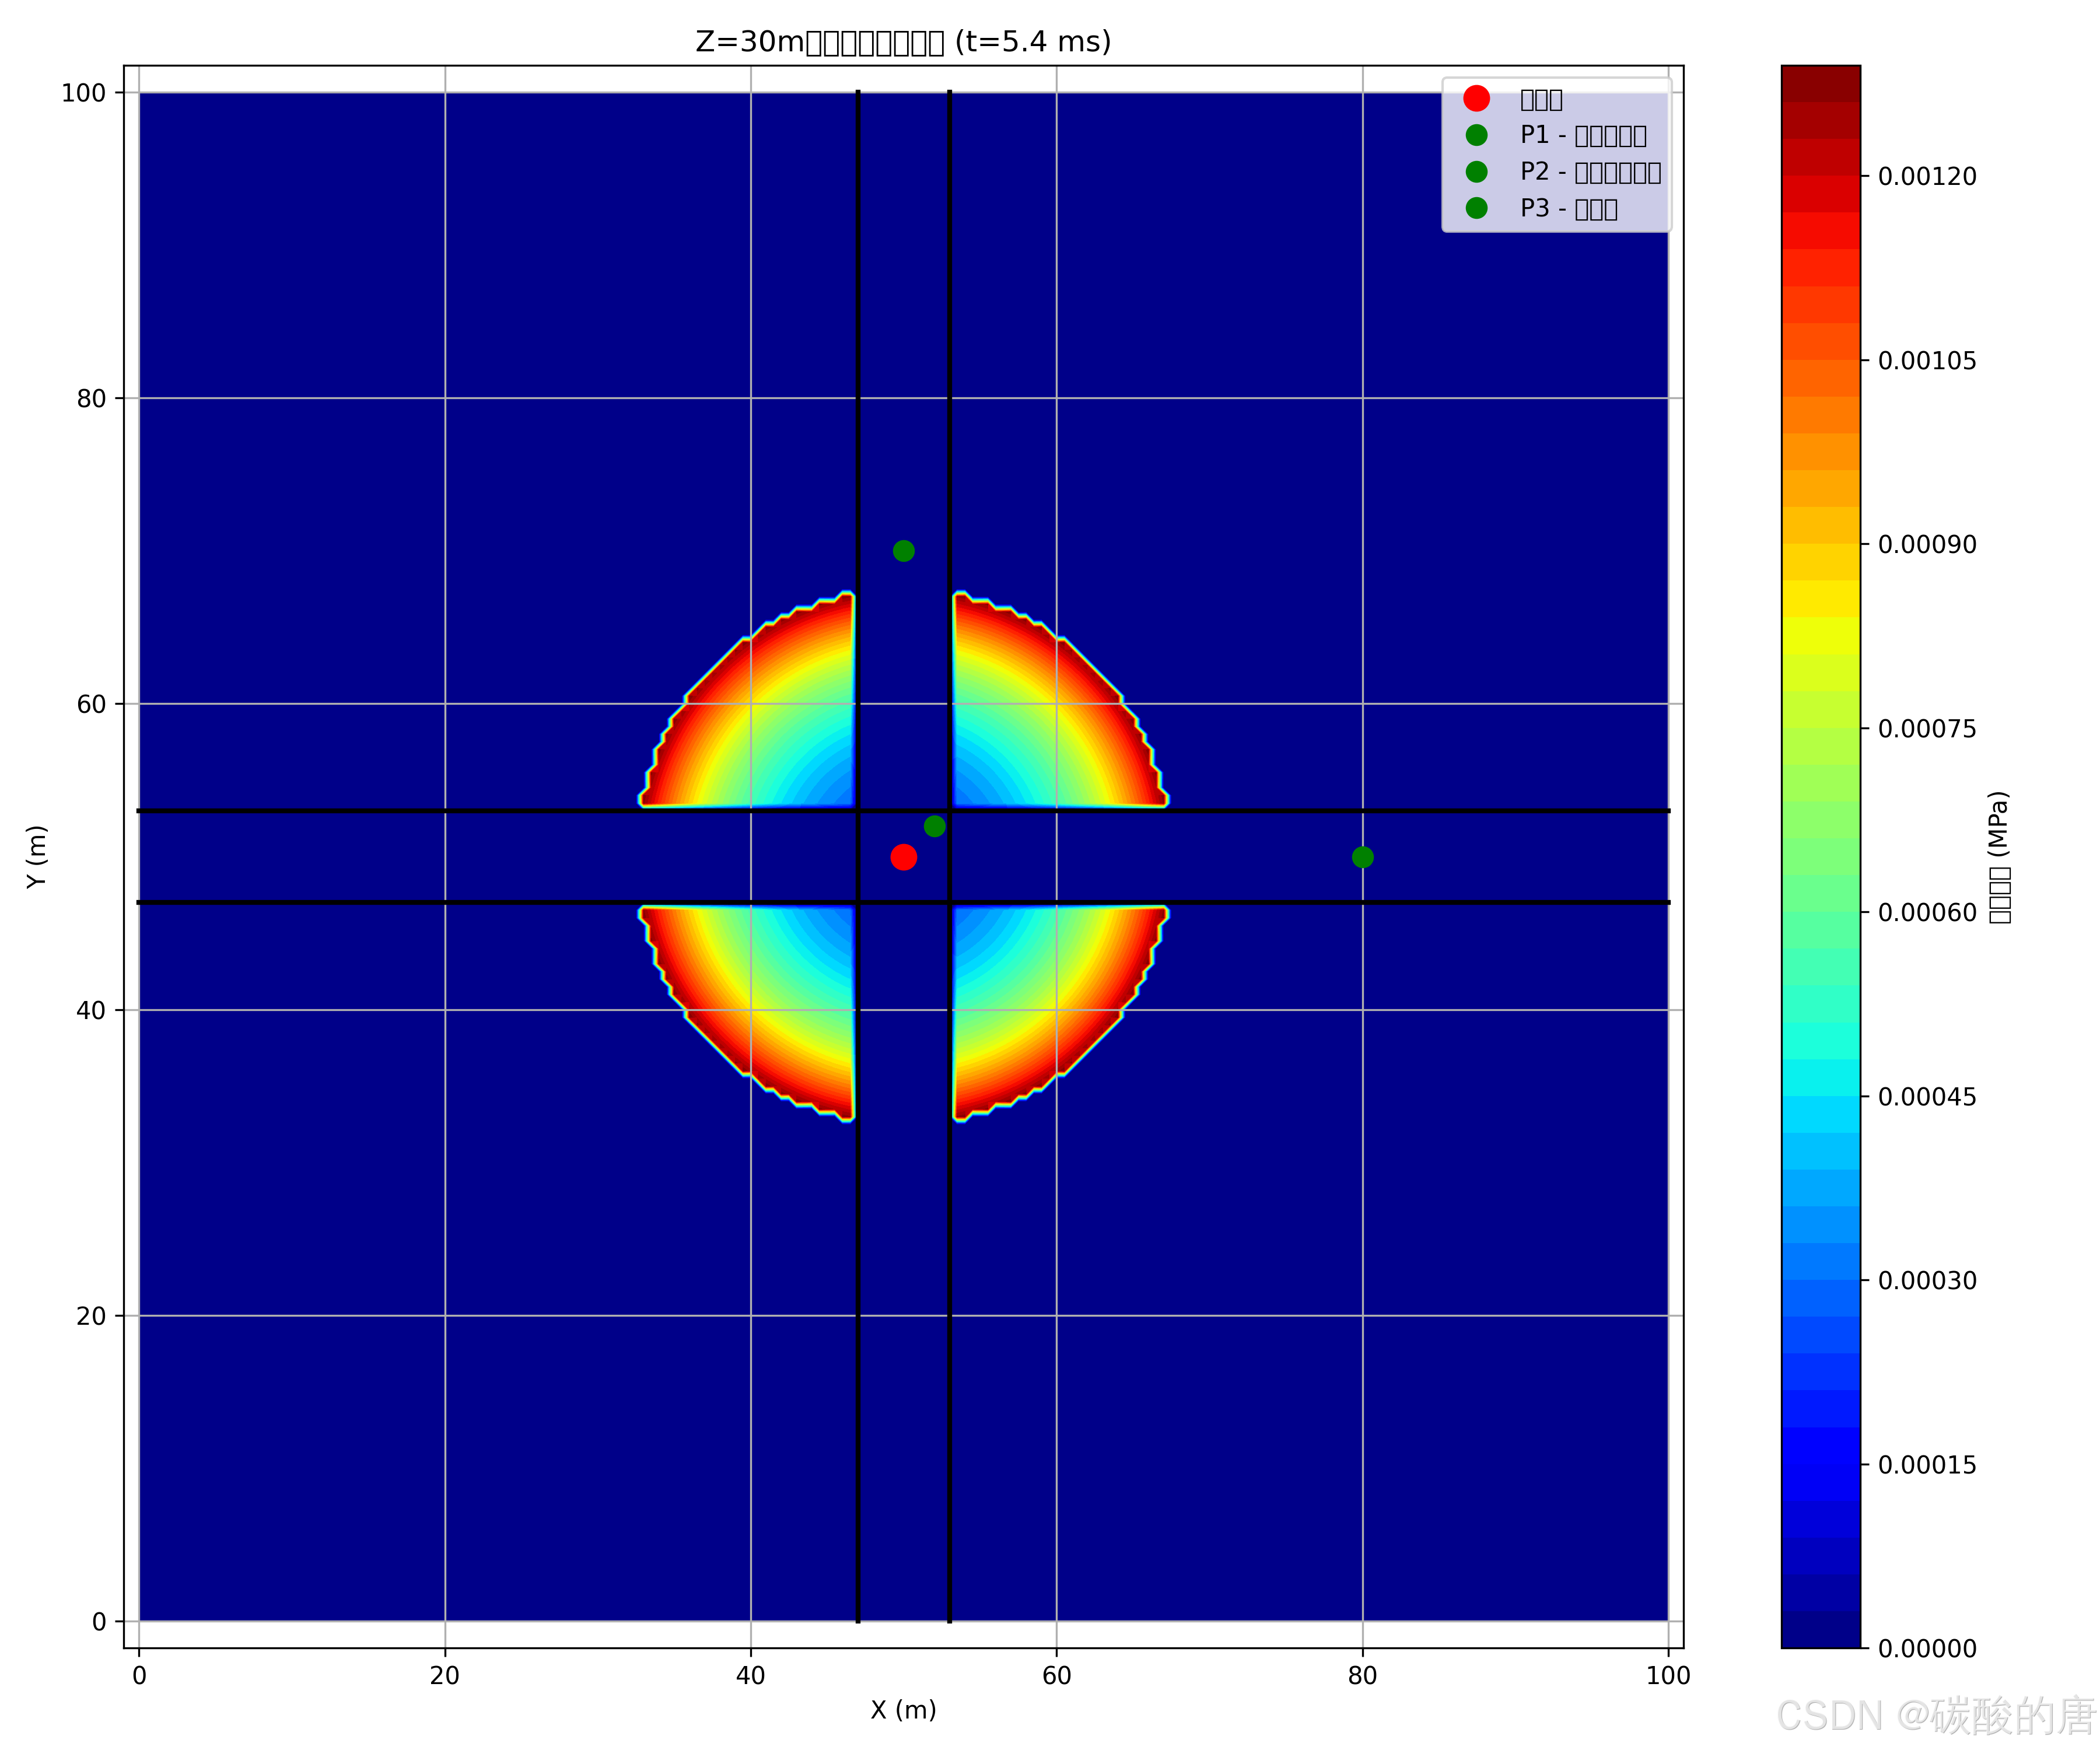Select the P1 legend label text
This screenshot has width=2100, height=1750.
1583,135
